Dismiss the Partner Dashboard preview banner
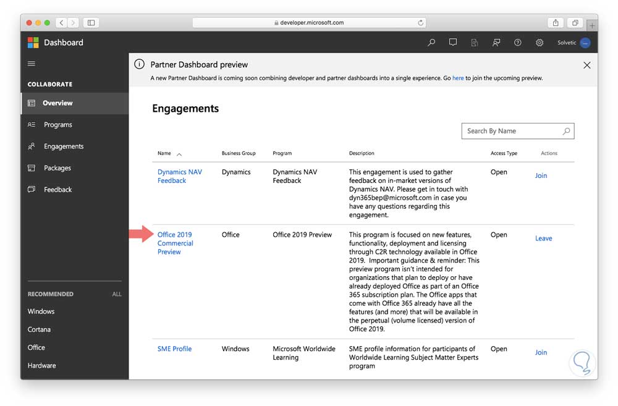This screenshot has height=406, width=618. point(586,65)
